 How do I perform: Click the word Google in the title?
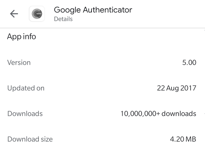[67, 10]
